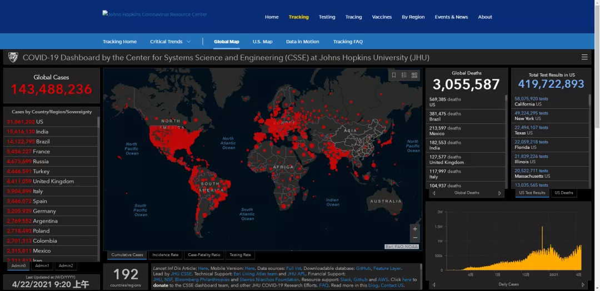Screen dimensions: 600x291
Task: Open the Home nav item
Action: tap(272, 17)
